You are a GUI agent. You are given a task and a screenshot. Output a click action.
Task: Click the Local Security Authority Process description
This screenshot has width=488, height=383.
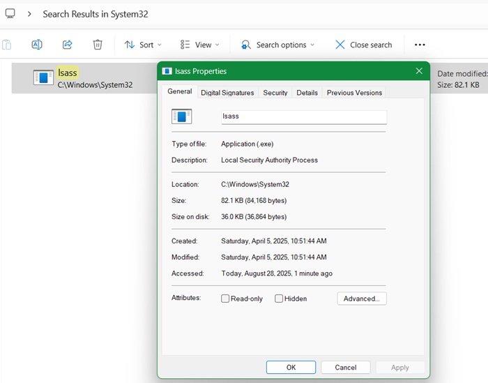pyautogui.click(x=270, y=160)
